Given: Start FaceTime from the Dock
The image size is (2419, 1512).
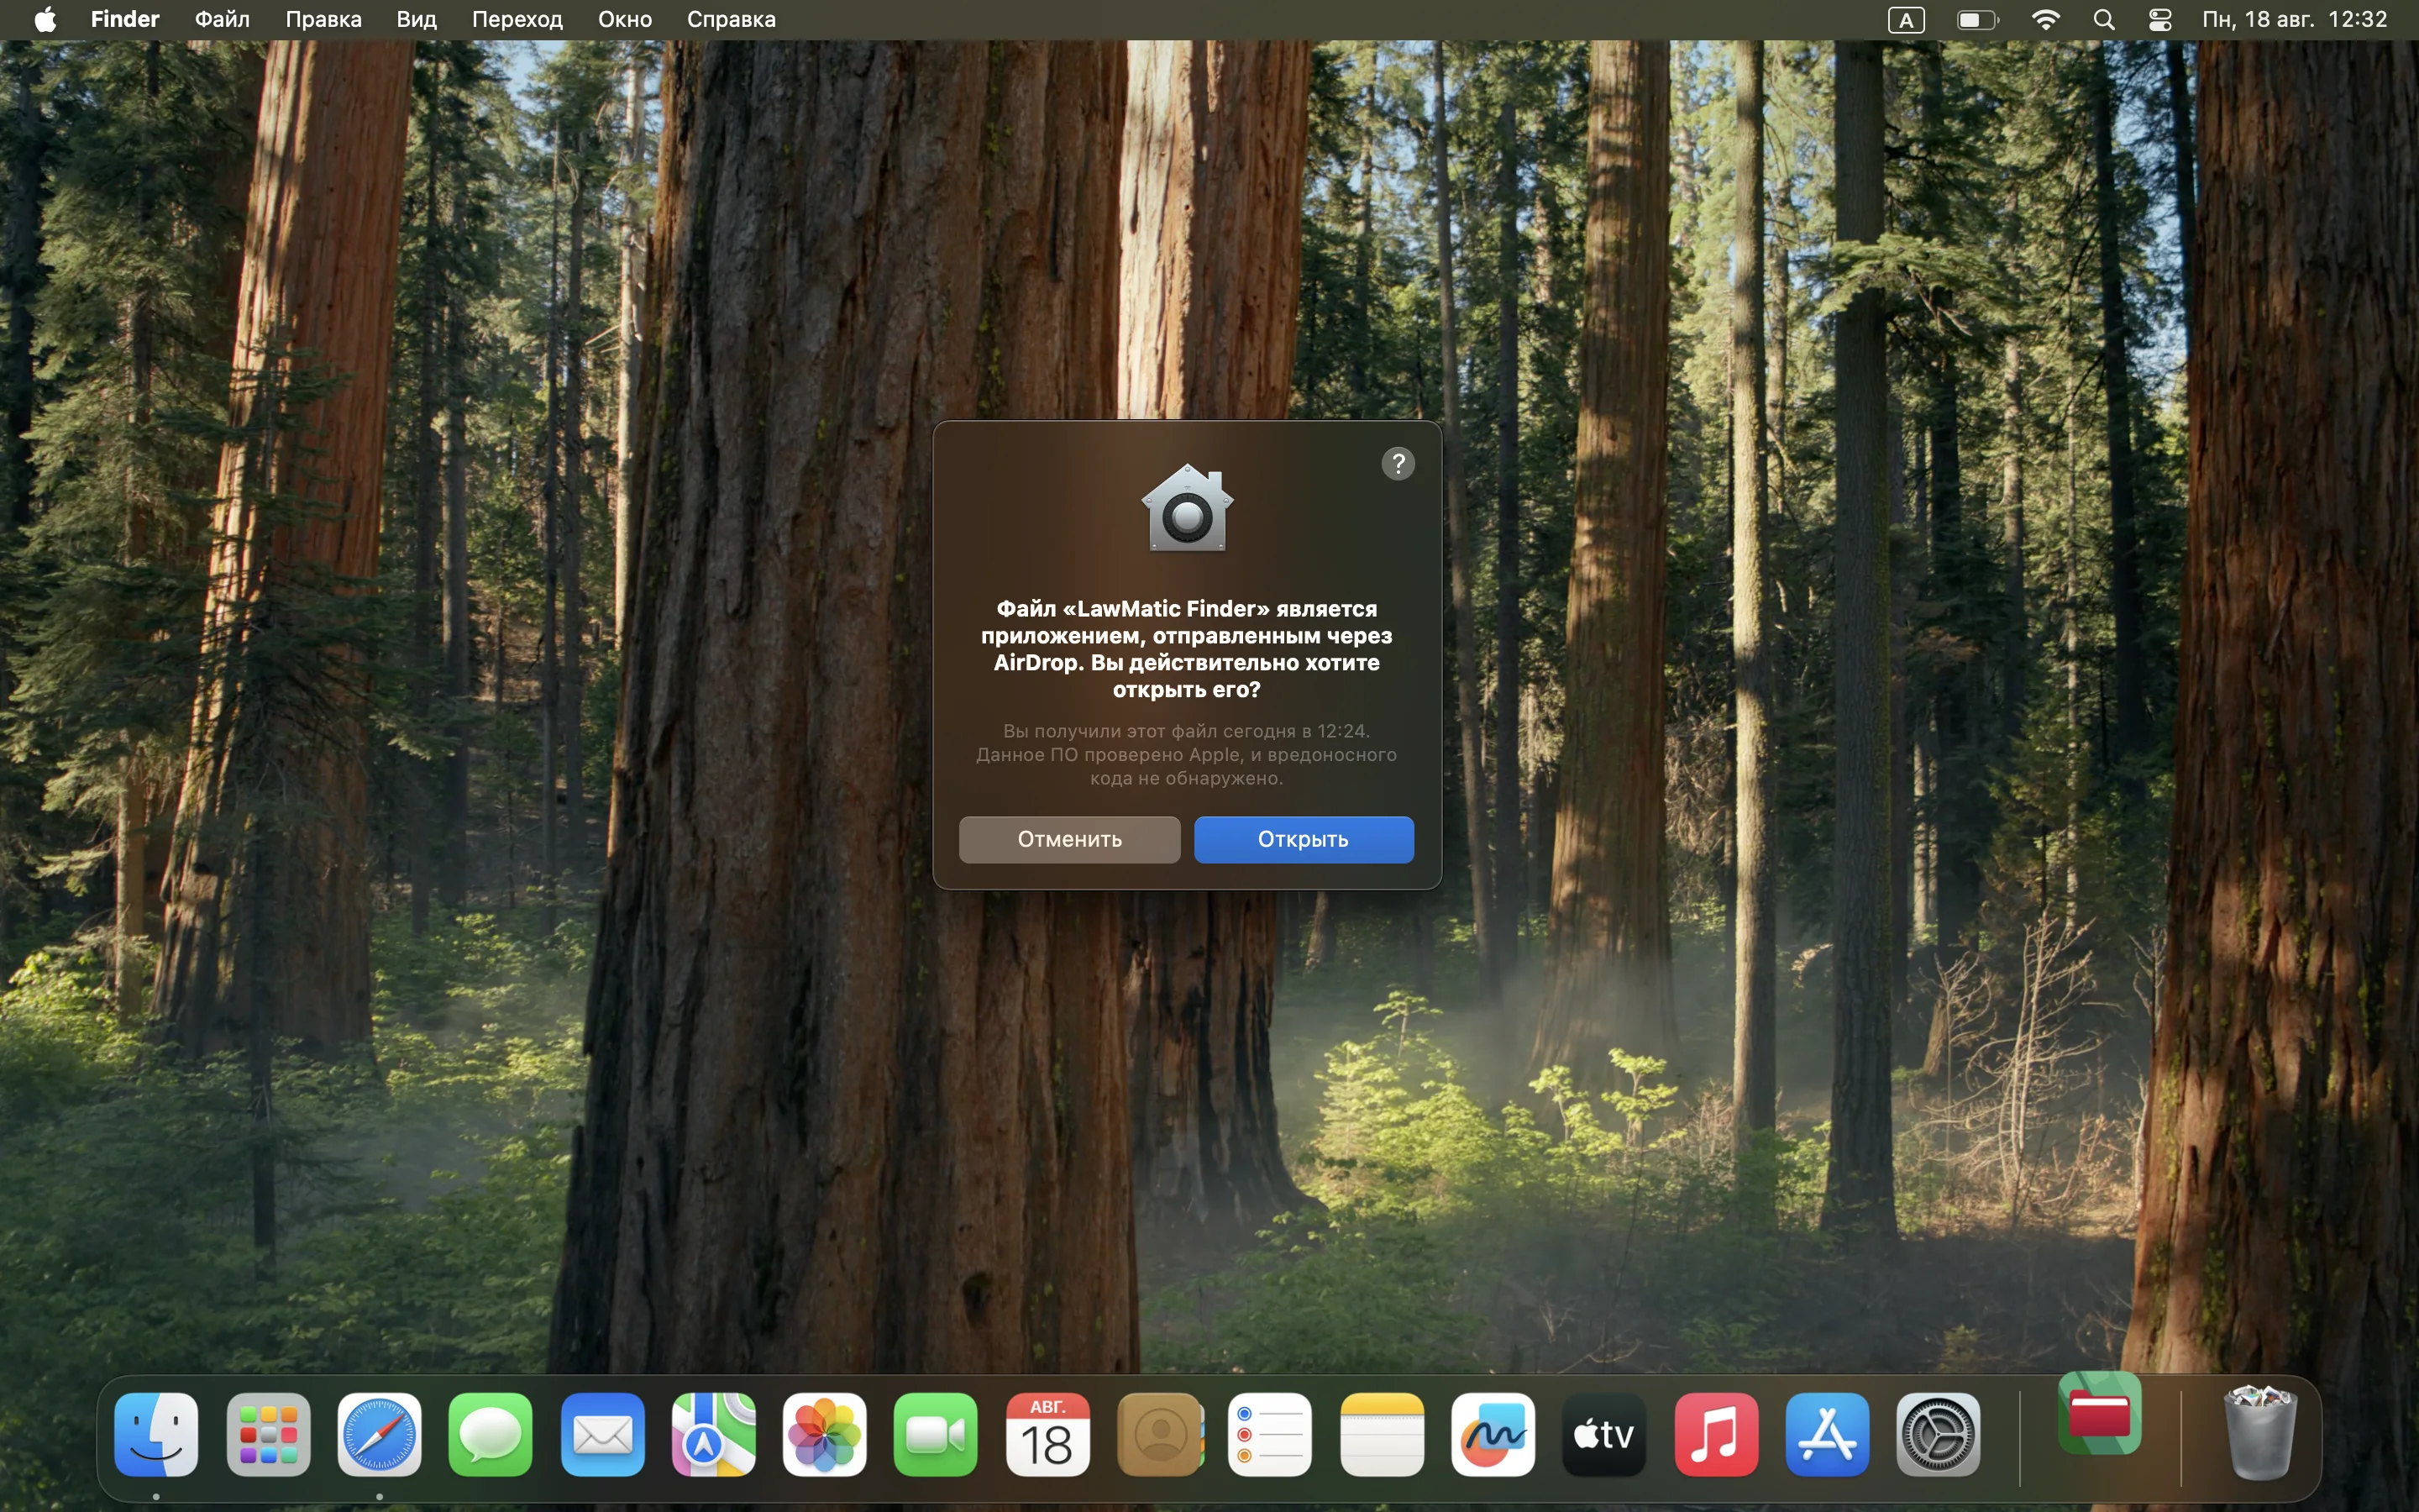Looking at the screenshot, I should [937, 1435].
